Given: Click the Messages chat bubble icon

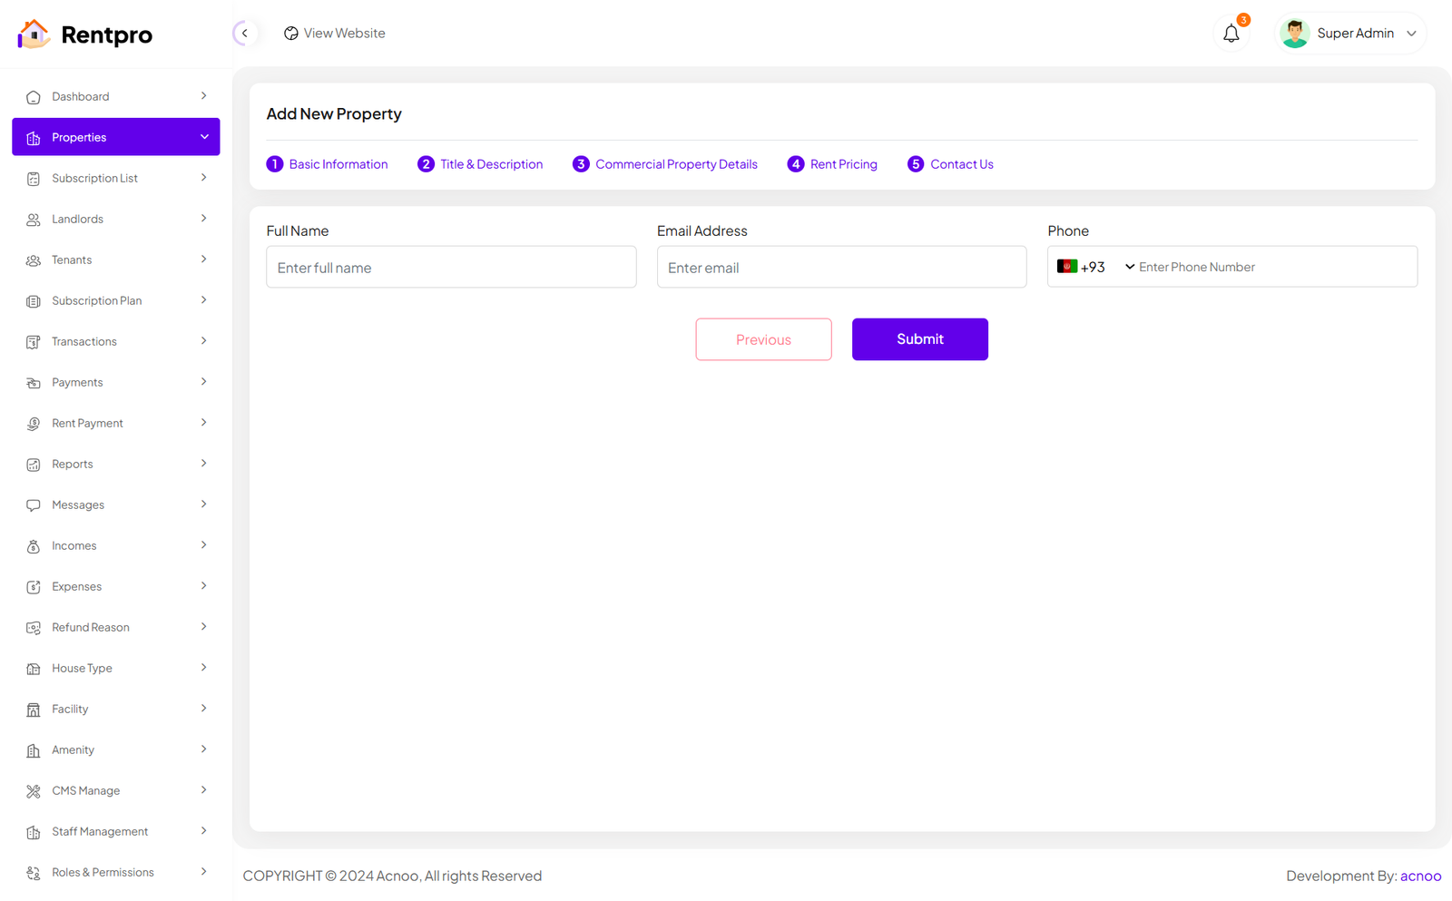Looking at the screenshot, I should coord(34,505).
